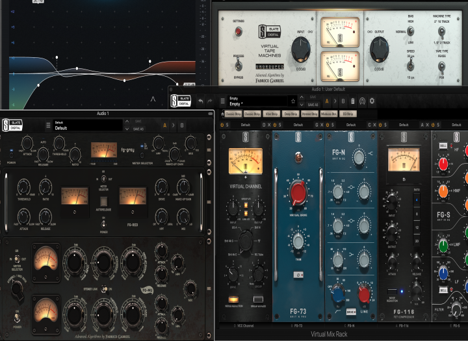The width and height of the screenshot is (468, 341).
Task: Select the Vibe Strip tab
Action: (x=271, y=114)
